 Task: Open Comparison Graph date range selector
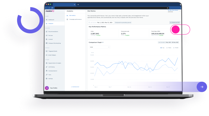coord(168,42)
